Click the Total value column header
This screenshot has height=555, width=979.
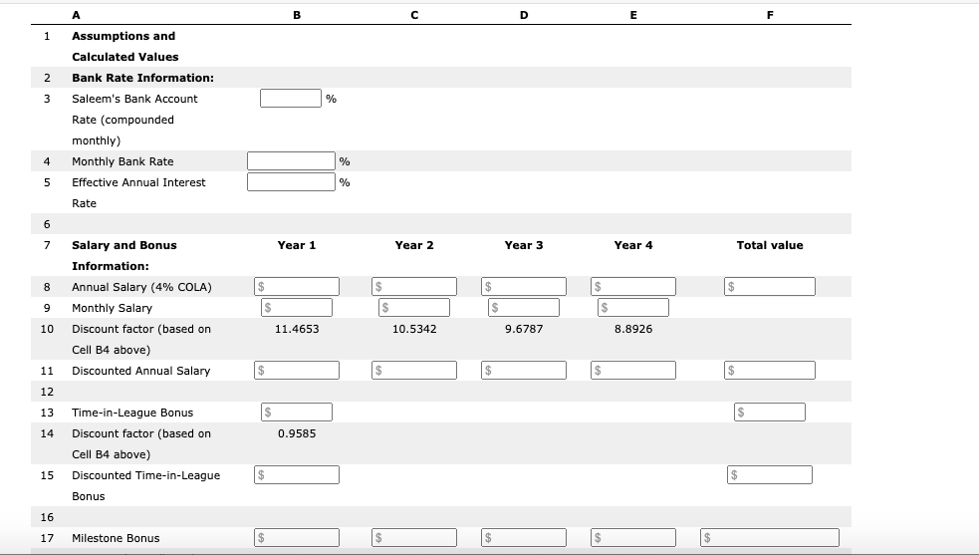coord(770,245)
